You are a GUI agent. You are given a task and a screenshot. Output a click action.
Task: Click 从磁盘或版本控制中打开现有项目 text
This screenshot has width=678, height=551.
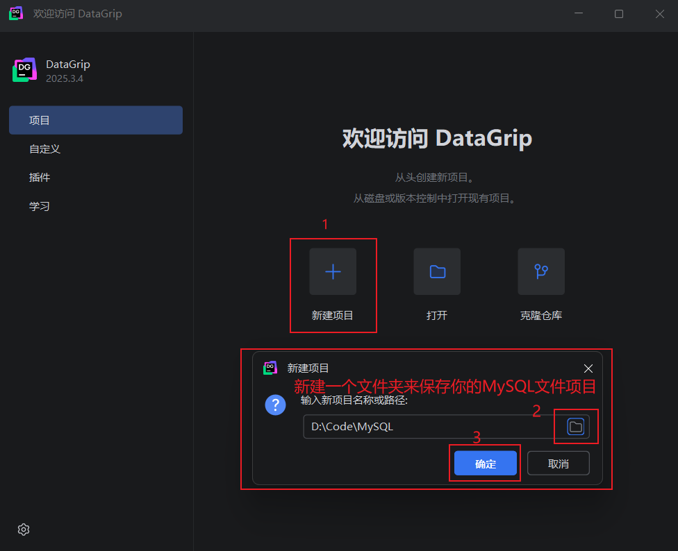coord(434,198)
